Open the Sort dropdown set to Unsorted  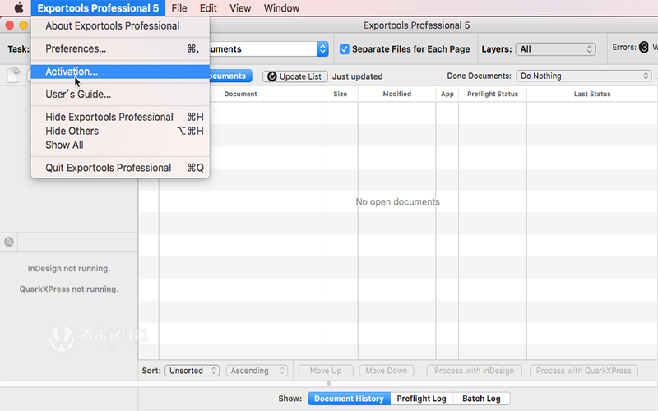pos(192,371)
